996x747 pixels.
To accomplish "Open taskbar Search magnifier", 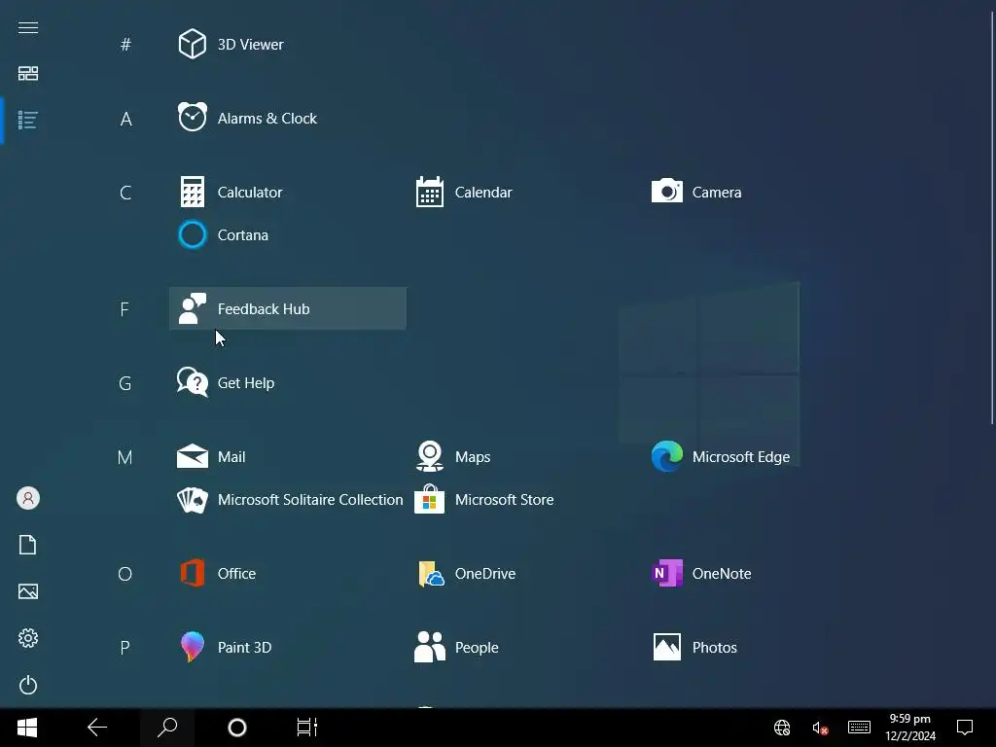I will click(x=167, y=728).
